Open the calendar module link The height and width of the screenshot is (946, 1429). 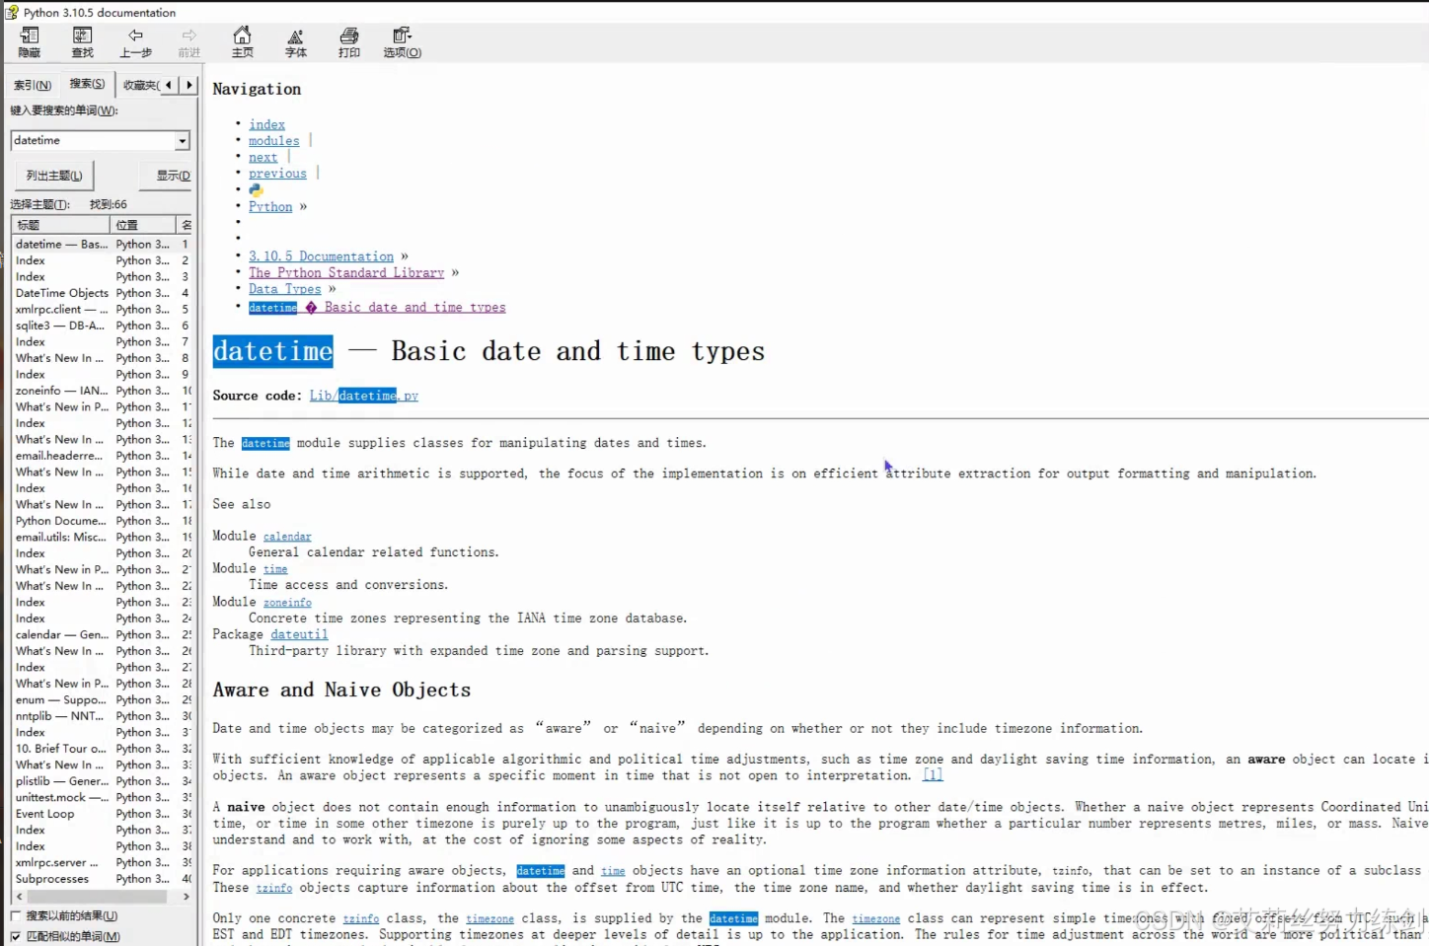(x=287, y=537)
